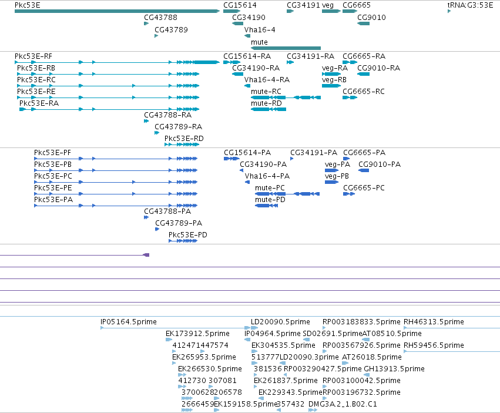
Task: Select the CG43789 gene label
Action: [171, 30]
